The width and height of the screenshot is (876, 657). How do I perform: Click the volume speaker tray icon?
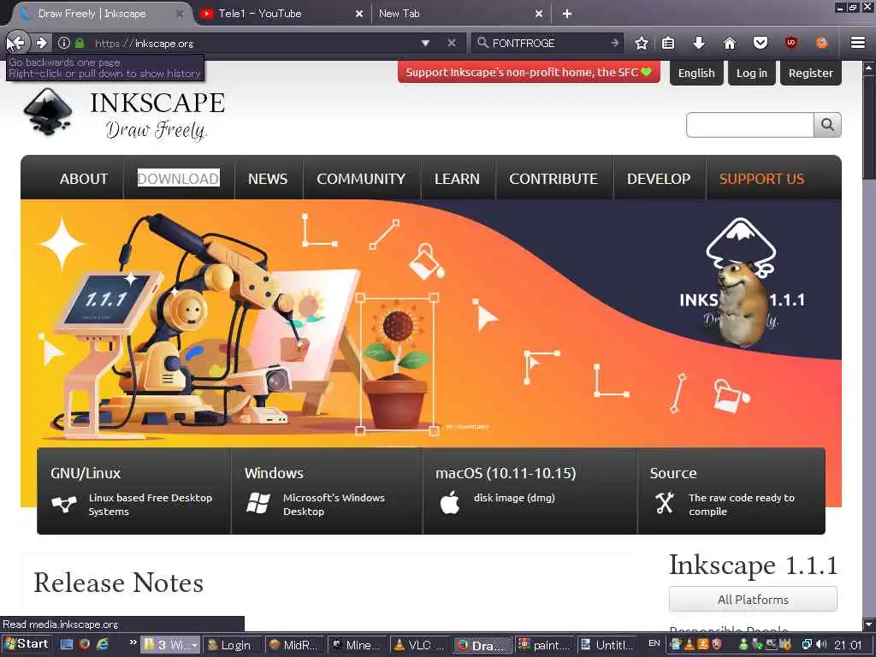pyautogui.click(x=820, y=645)
